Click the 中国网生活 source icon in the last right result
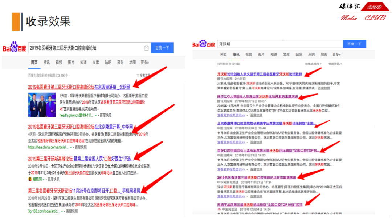Screen dimensions: 392x220 [x=219, y=209]
